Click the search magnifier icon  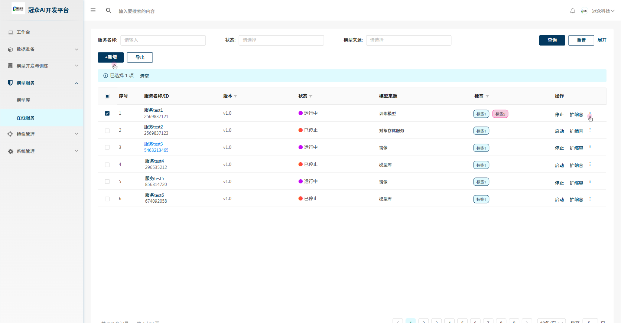pos(108,10)
